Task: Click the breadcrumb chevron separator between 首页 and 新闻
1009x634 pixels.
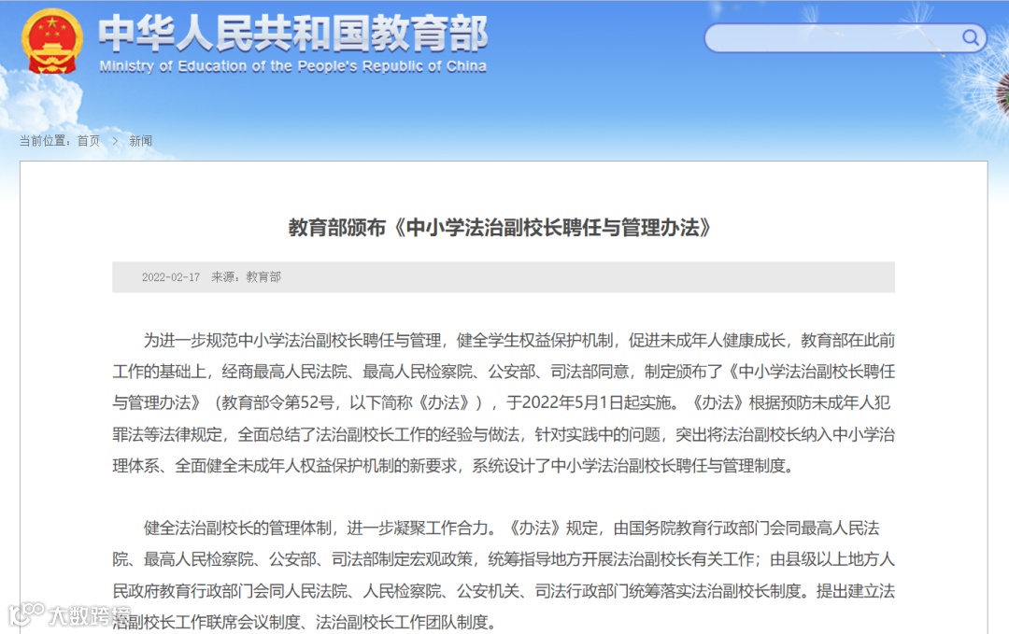Action: pos(115,141)
